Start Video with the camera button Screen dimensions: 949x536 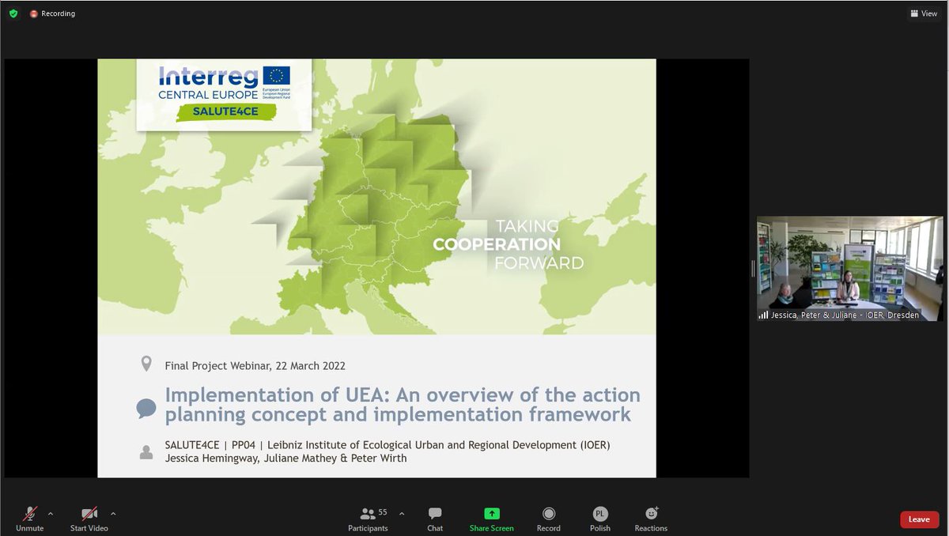[x=89, y=519]
